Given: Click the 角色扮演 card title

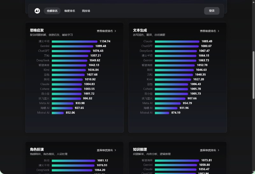Looking at the screenshot, I should pos(37,149).
